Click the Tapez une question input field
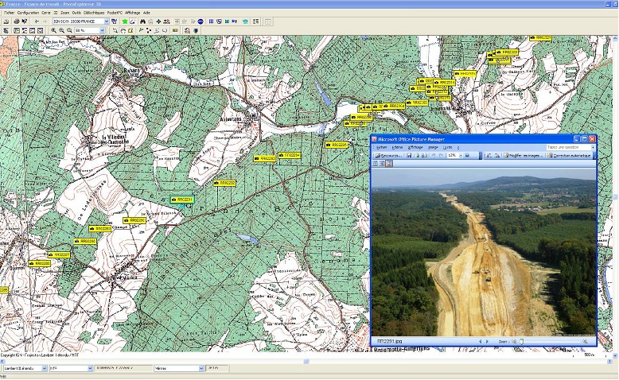This screenshot has width=619, height=380. point(570,147)
